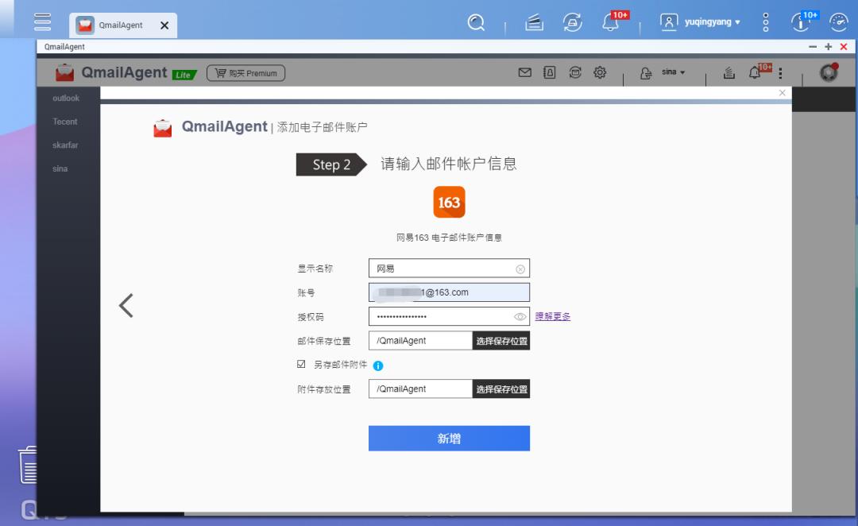Click the account sync icon in QmailAgent toolbar
Screen dimensions: 858x526
coord(574,72)
